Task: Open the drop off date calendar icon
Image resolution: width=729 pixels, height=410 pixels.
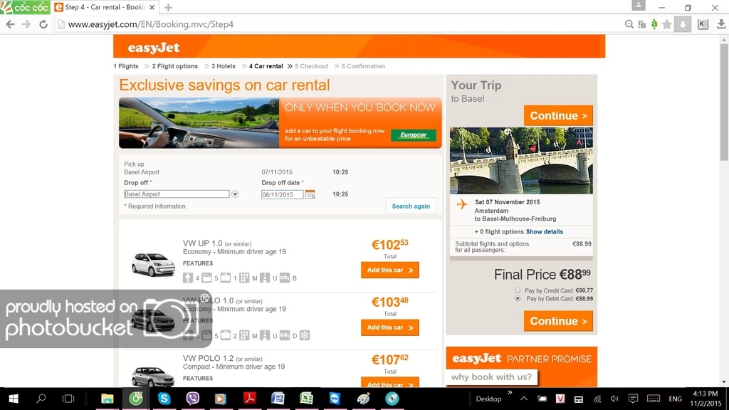Action: 310,194
